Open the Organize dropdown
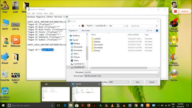The height and width of the screenshot is (108, 192). 73,31
